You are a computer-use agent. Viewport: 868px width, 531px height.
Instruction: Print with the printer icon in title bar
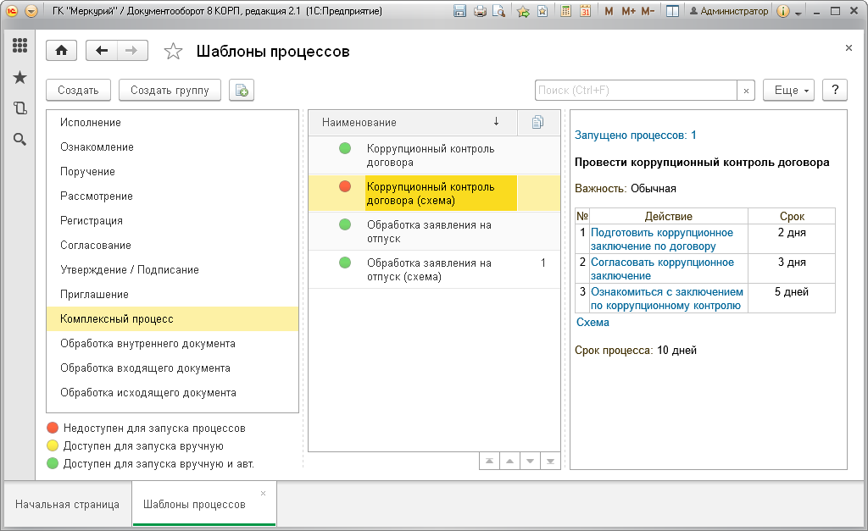480,11
